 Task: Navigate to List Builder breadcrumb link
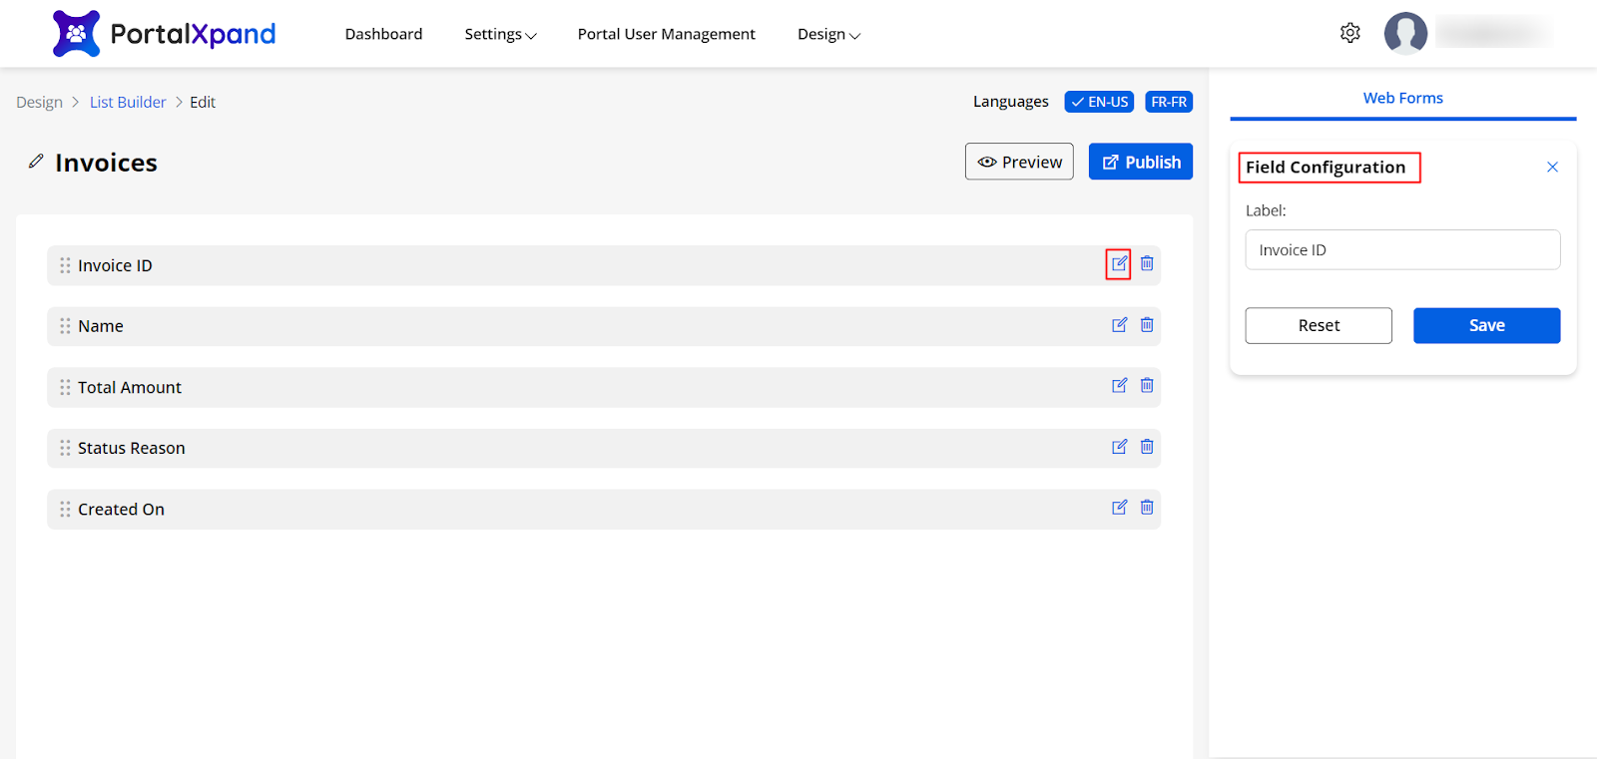(128, 102)
